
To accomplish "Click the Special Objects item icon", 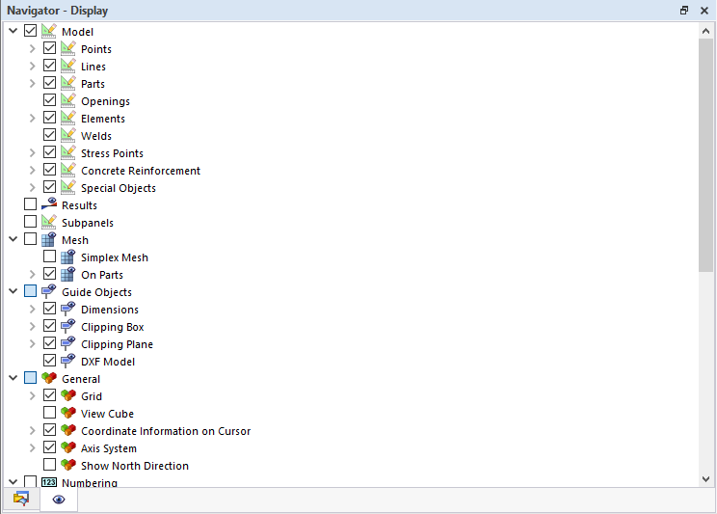I will pos(68,188).
